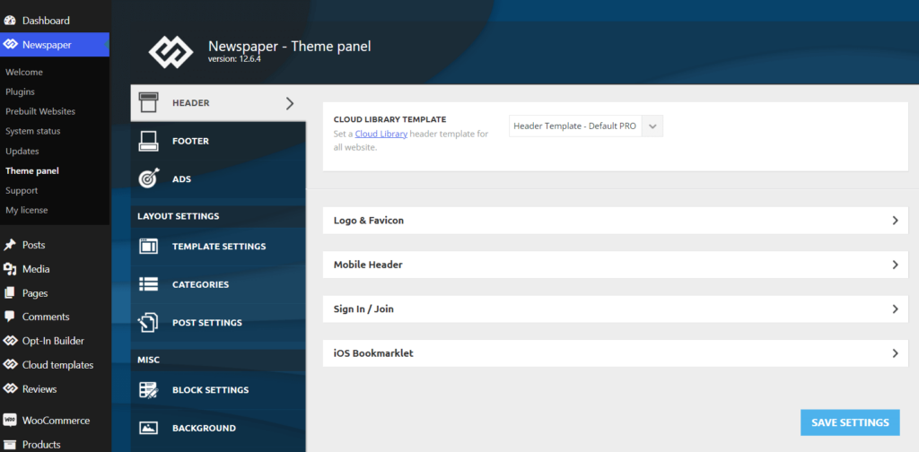The image size is (919, 452).
Task: Follow the Cloud Library link
Action: tap(381, 134)
